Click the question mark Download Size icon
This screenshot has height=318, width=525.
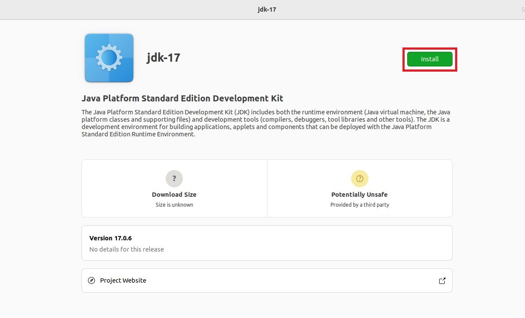pos(174,178)
